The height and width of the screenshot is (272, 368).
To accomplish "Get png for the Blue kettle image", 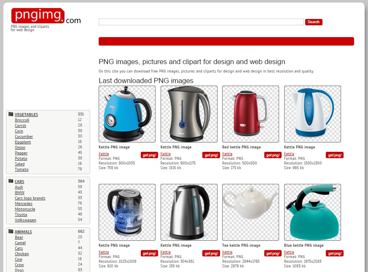I will (335, 253).
